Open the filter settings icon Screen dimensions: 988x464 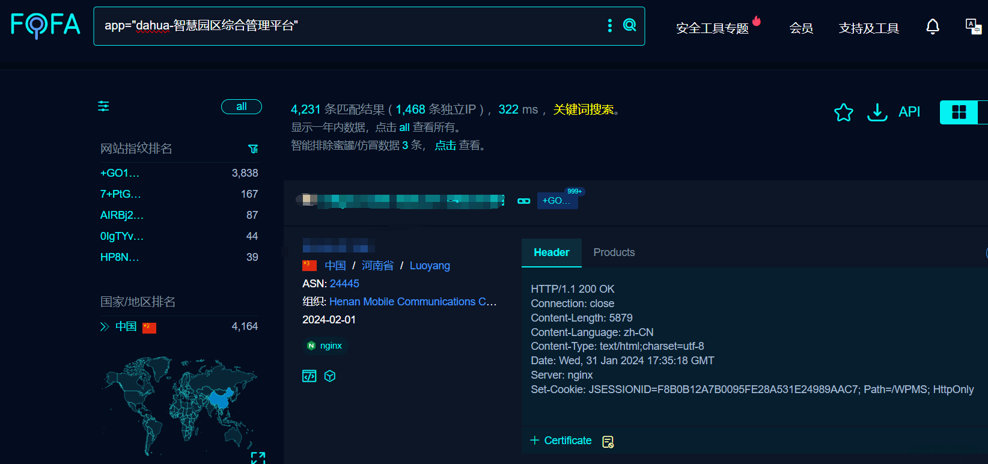coord(103,106)
